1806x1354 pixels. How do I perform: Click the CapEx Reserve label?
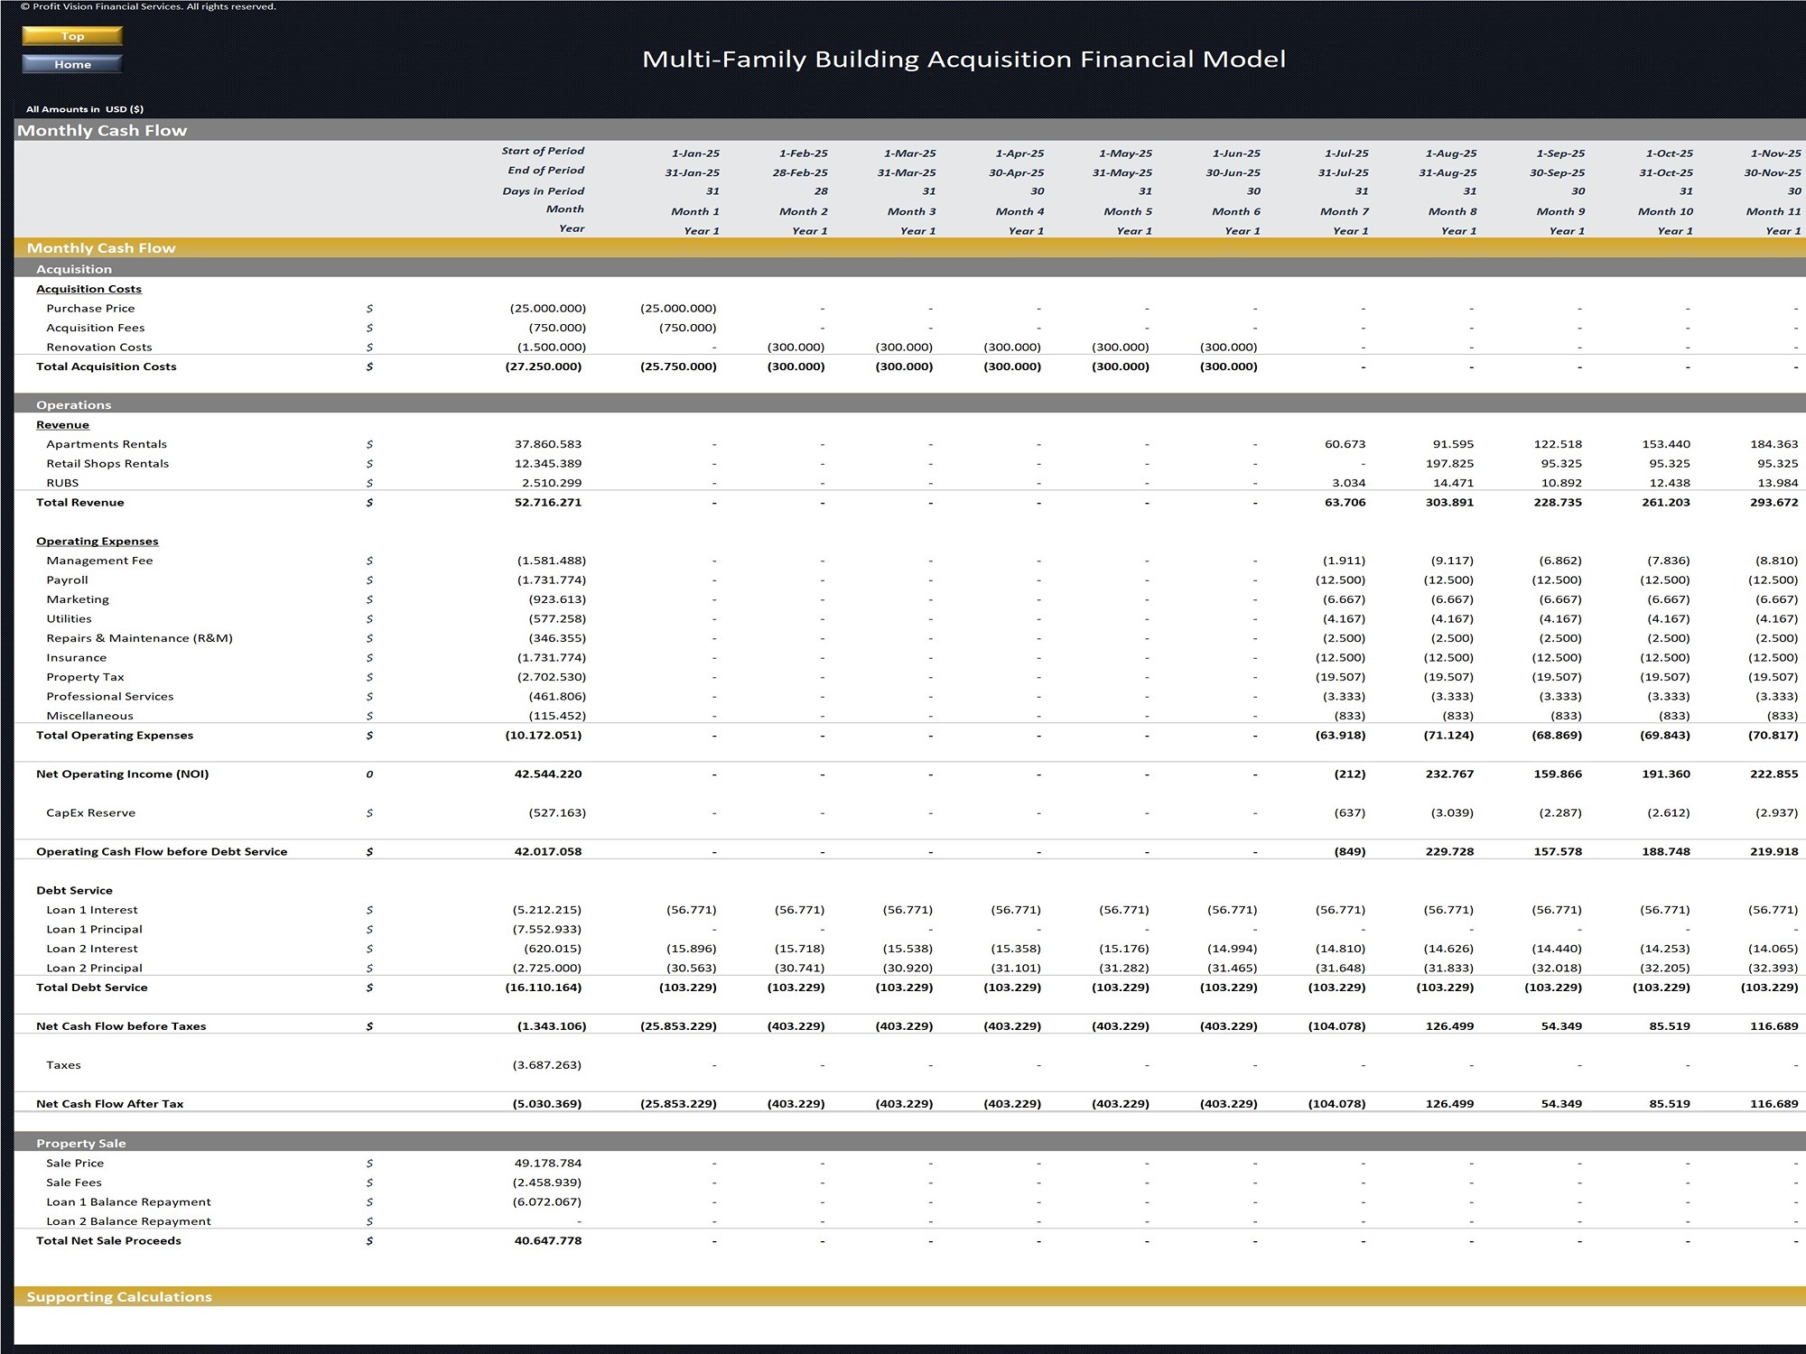tap(90, 813)
